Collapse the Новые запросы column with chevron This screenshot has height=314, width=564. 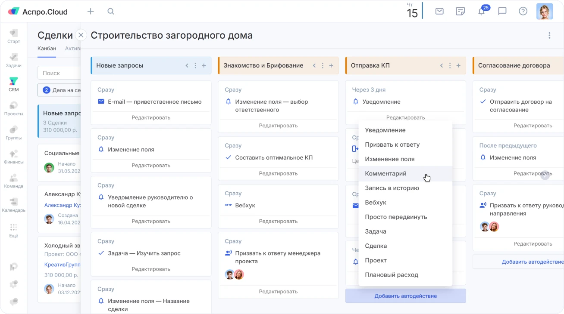tap(187, 66)
